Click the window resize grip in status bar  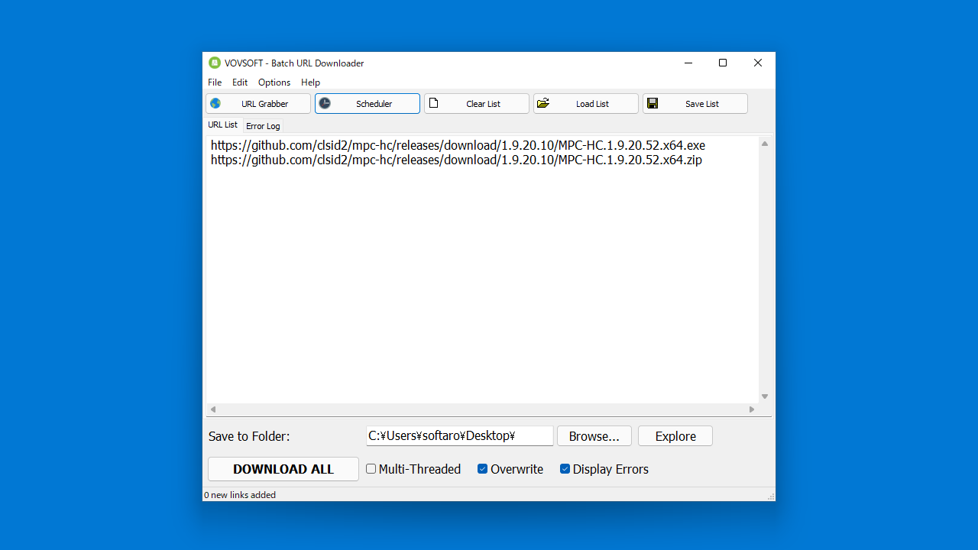point(770,497)
